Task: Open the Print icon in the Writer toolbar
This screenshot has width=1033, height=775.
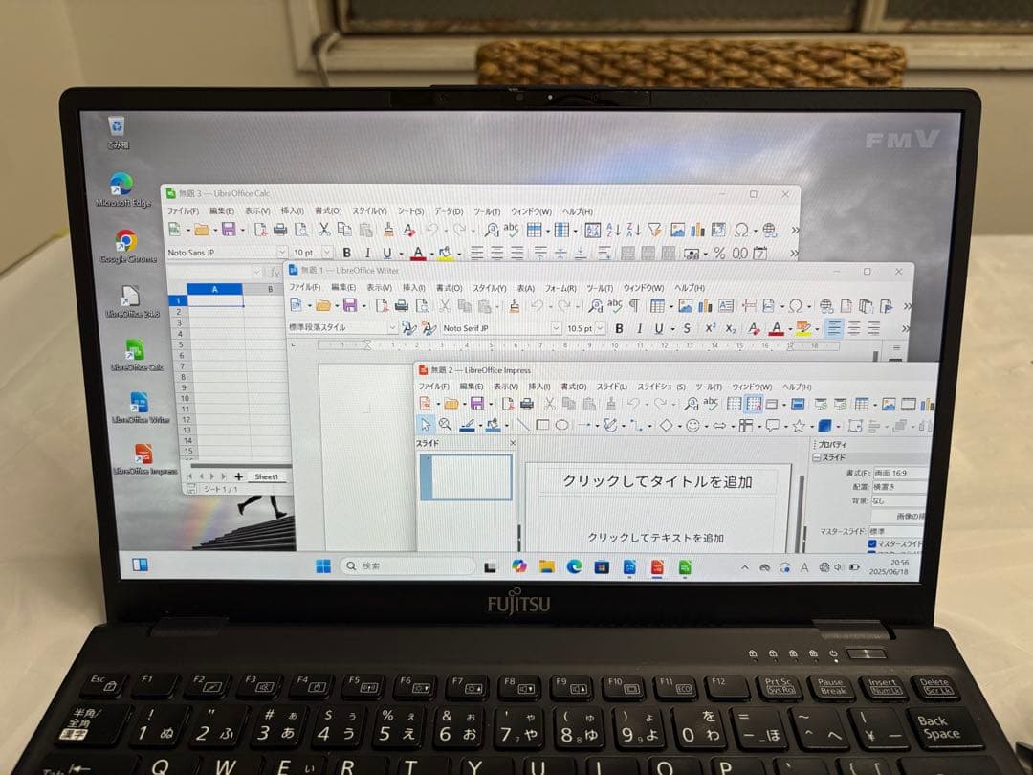Action: 402,303
